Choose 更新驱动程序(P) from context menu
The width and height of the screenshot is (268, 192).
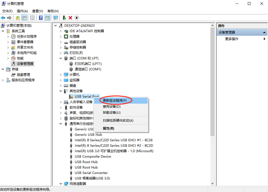tap(121, 101)
